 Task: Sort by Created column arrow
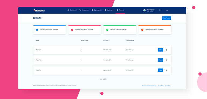pyautogui.click(x=109, y=41)
